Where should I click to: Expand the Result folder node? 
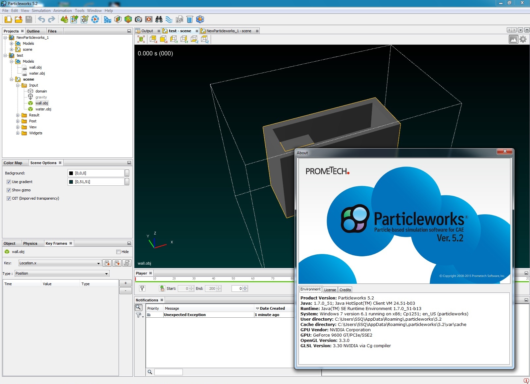[x=18, y=115]
